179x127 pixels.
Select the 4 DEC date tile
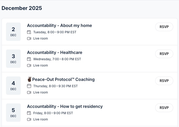[13, 86]
